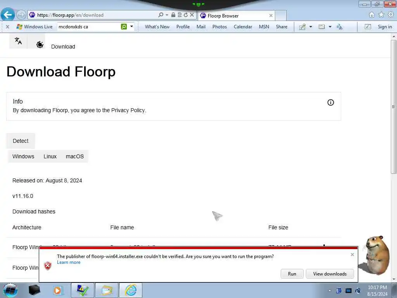Select the Windows platform tab
This screenshot has width=397, height=298.
[23, 156]
